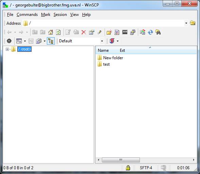This screenshot has height=174, width=200.
Task: Click the horizontal scrollbar thumb in file list
Action: (x=121, y=160)
